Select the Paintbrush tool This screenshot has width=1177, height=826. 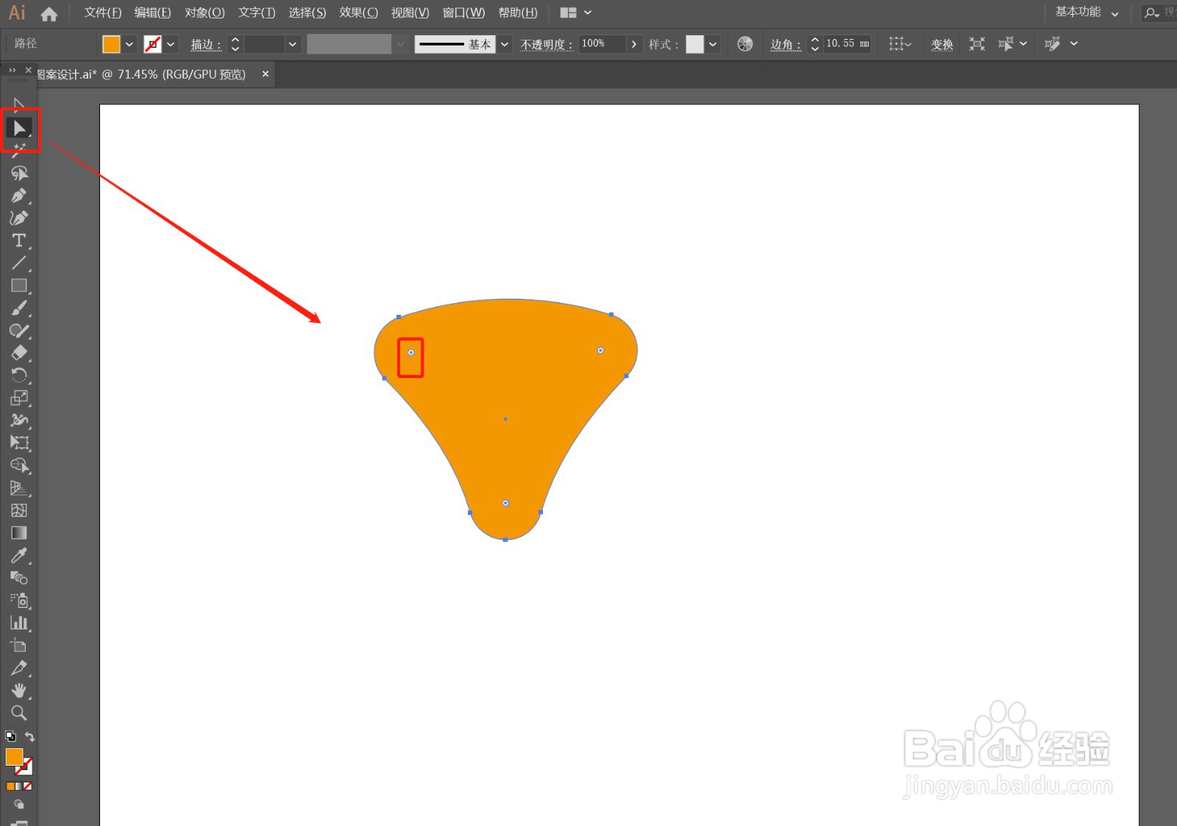(19, 308)
